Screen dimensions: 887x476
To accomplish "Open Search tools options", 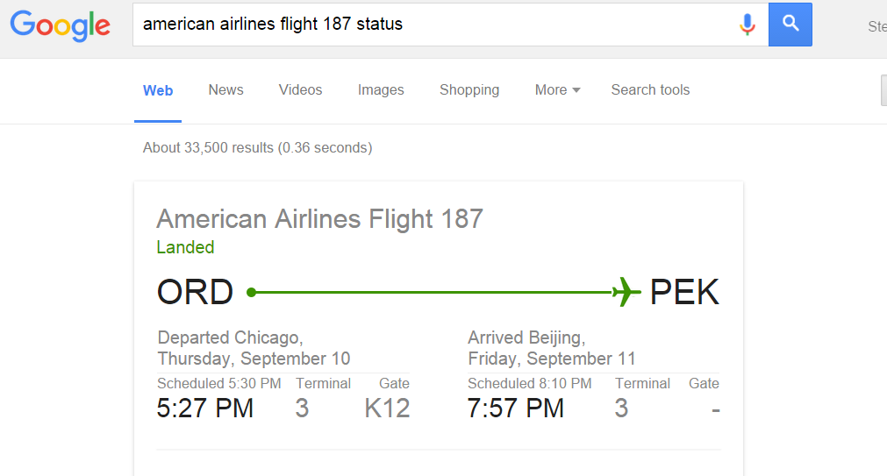I will pos(650,90).
